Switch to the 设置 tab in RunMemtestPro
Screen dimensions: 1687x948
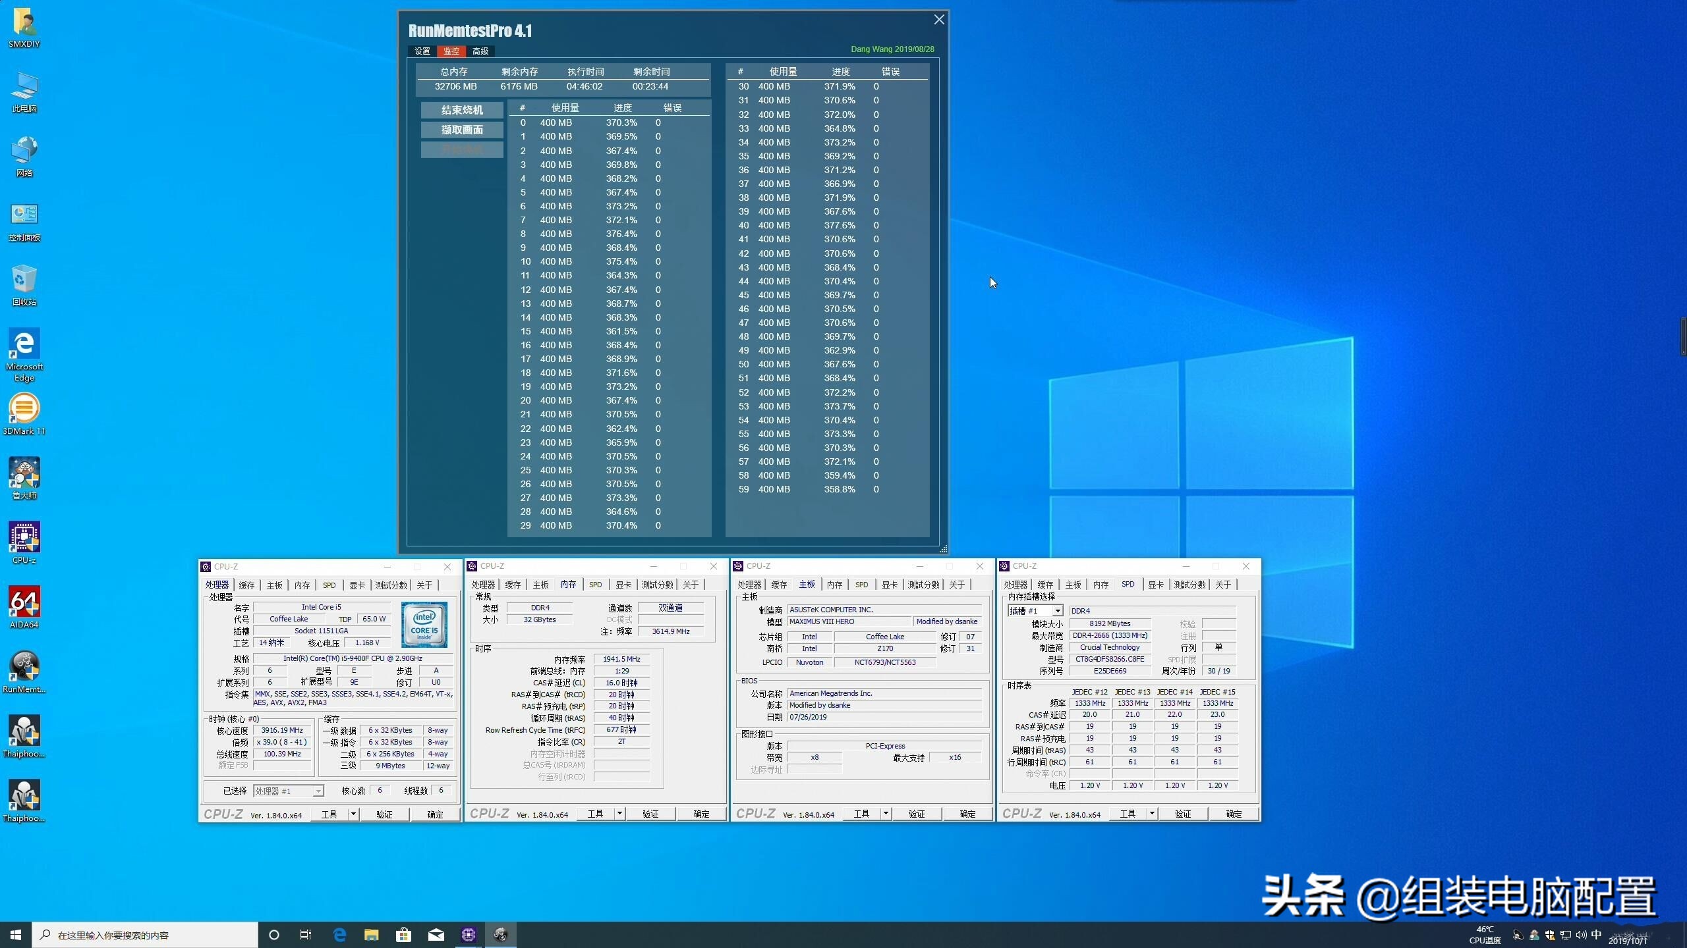click(422, 51)
